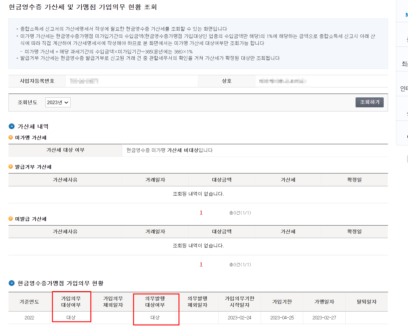408x327 pixels.
Task: Select the 2023-02-24 시작일자 cell
Action: (240, 318)
